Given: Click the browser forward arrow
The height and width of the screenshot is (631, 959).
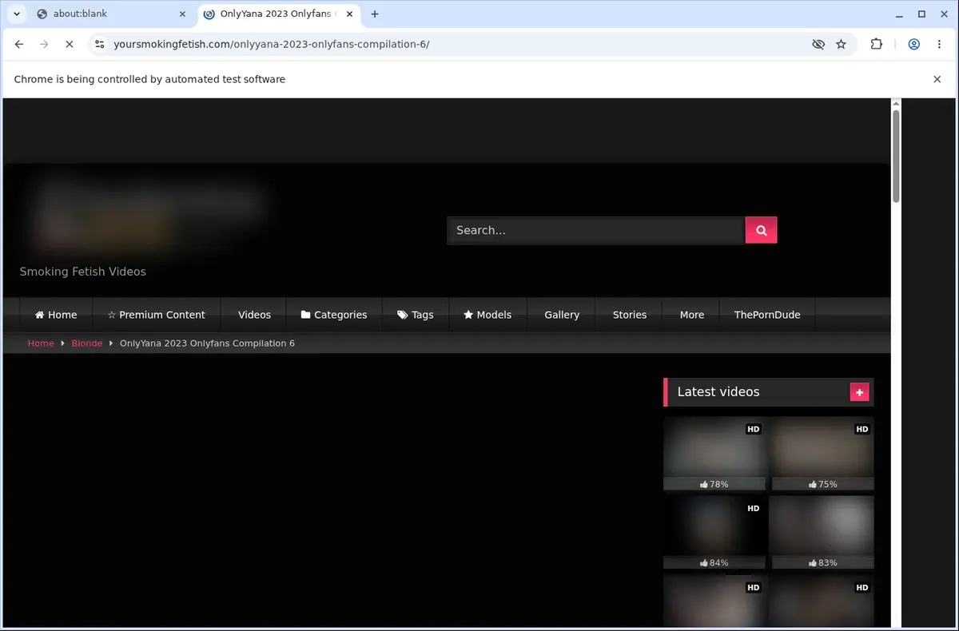Looking at the screenshot, I should [x=44, y=45].
